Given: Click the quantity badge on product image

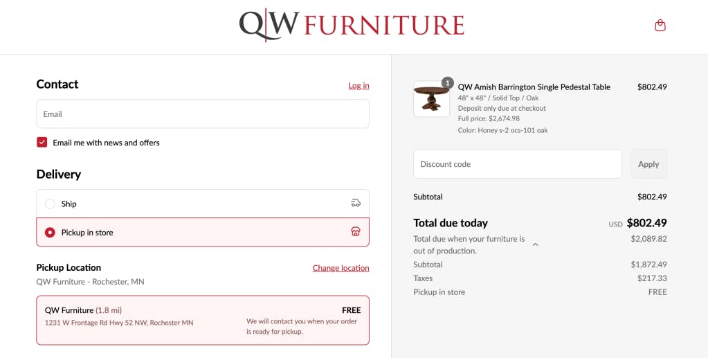Looking at the screenshot, I should click(x=447, y=82).
